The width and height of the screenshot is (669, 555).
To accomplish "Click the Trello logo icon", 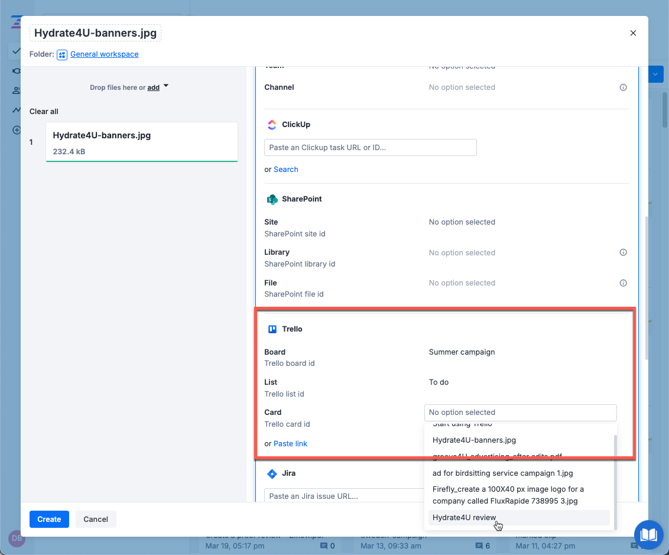I will 272,329.
